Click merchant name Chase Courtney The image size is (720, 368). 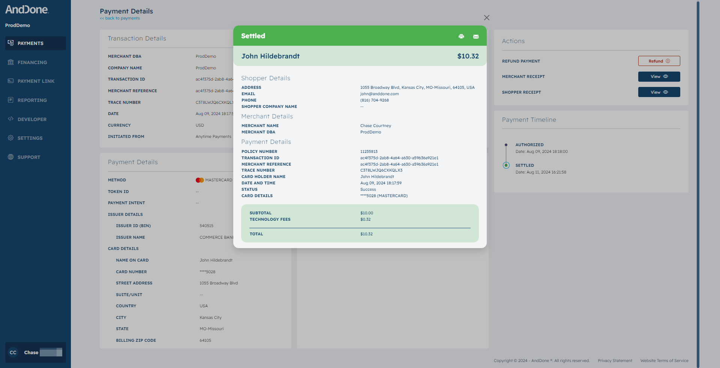tap(375, 126)
